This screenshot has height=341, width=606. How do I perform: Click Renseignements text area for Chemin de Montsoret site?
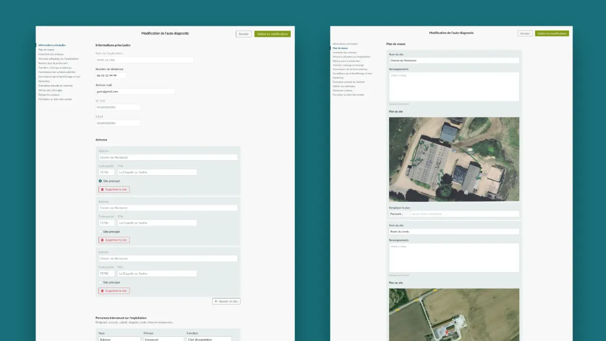coord(454,87)
